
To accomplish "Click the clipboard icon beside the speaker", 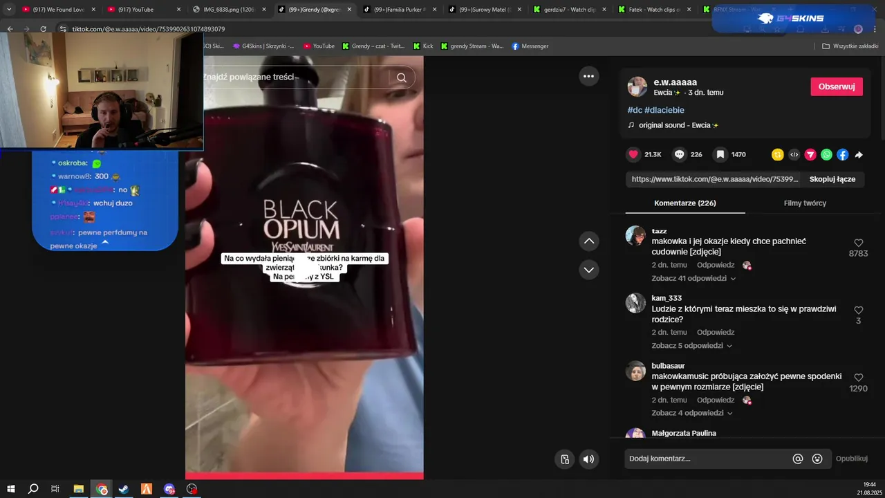I will click(x=565, y=459).
